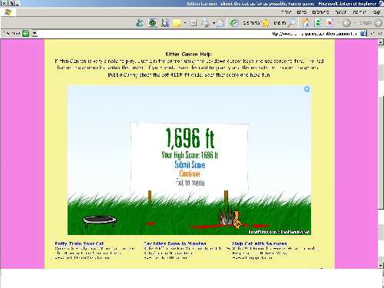Open the dropdown arrow beside the mail icon
The height and width of the screenshot is (288, 384).
point(214,23)
